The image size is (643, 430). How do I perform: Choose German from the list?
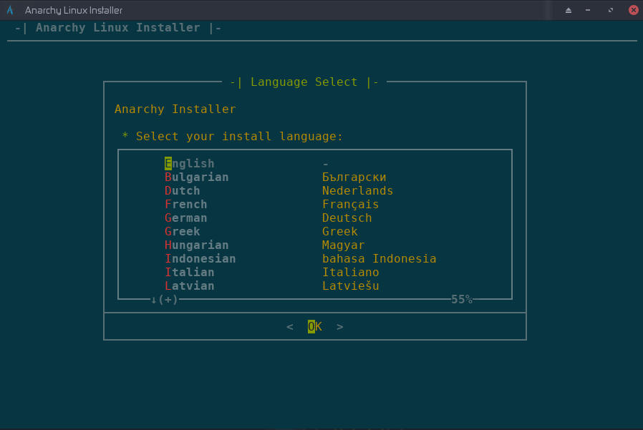pos(185,218)
